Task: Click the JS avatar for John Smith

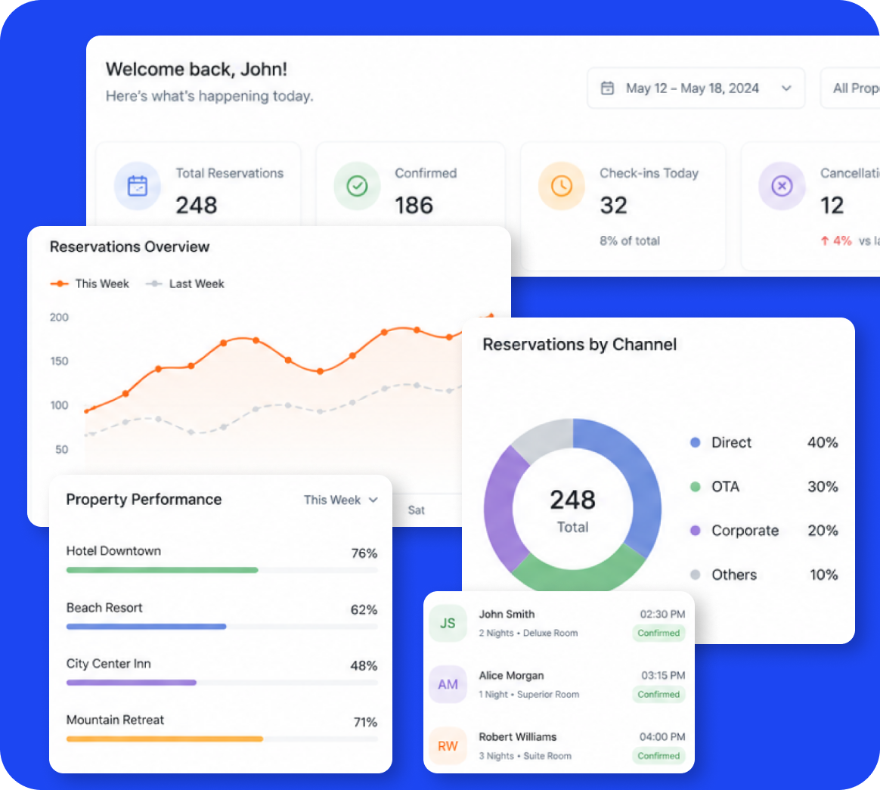Action: tap(448, 623)
